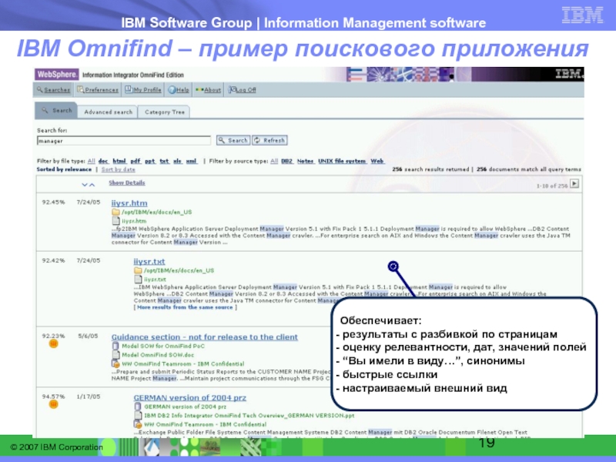Image resolution: width=616 pixels, height=462 pixels.
Task: Click orange quick-link icon under 92.23% score
Action: pos(53,344)
